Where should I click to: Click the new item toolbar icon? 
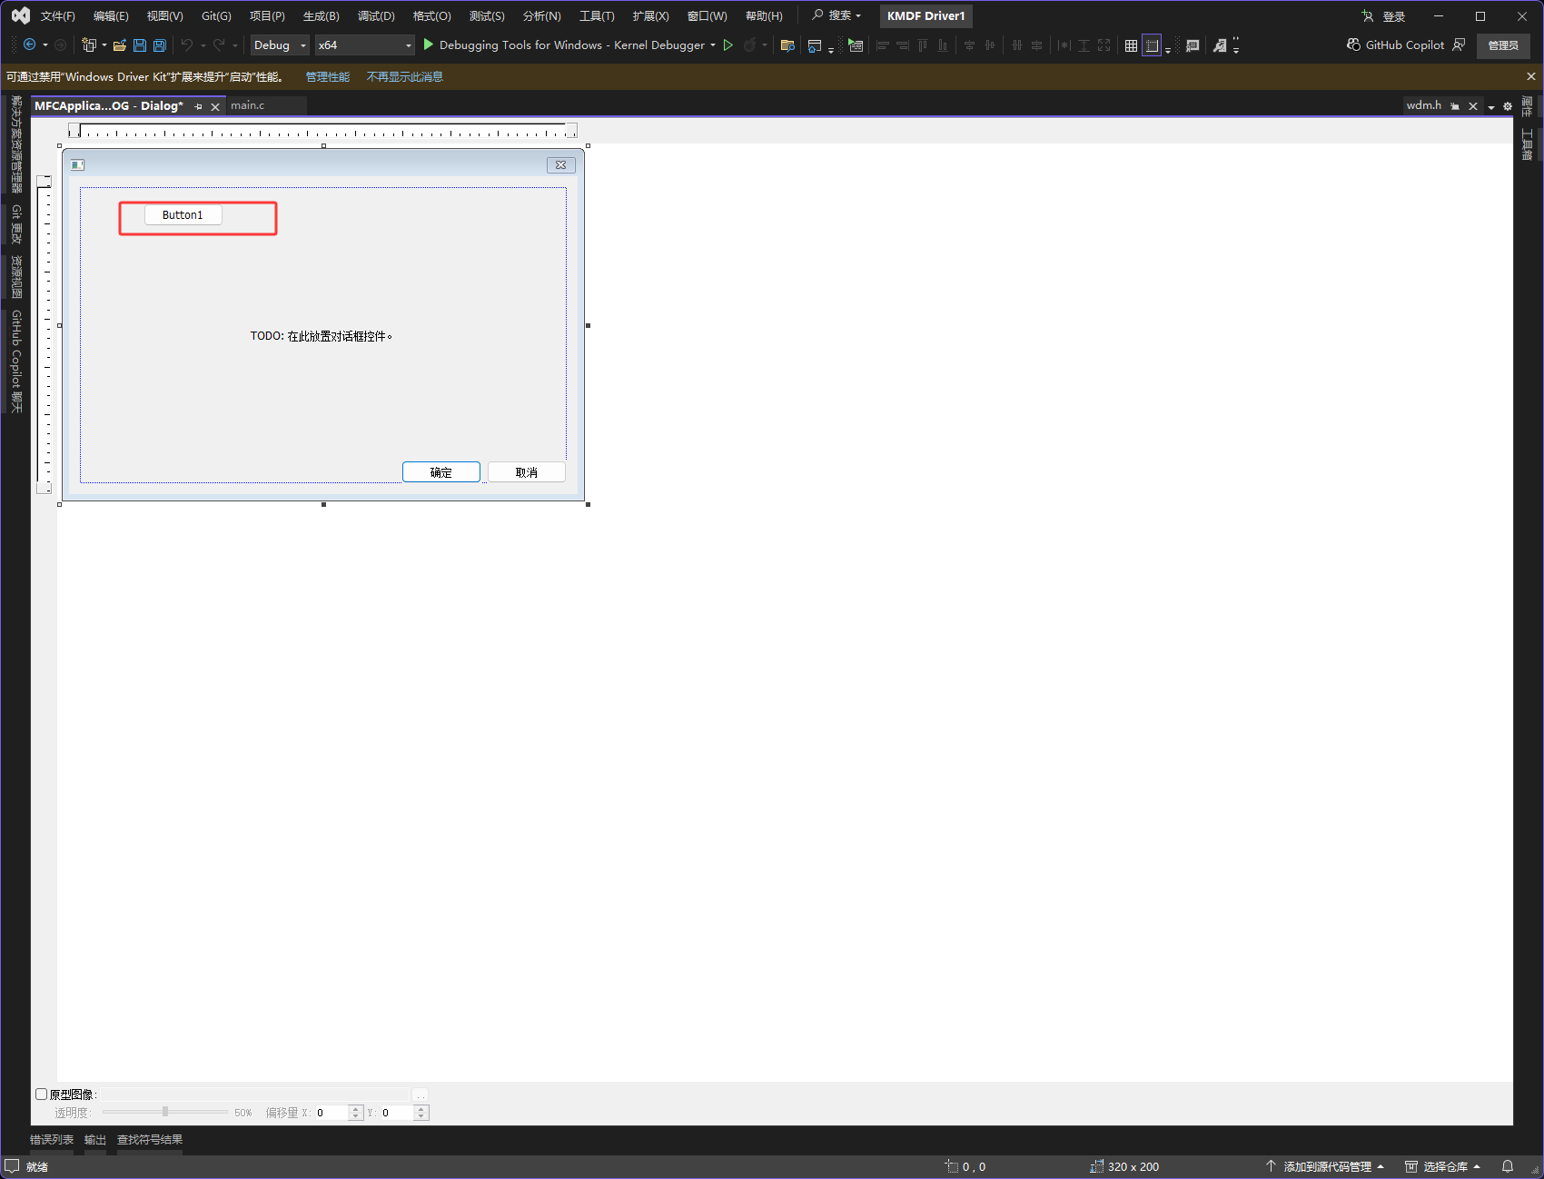(88, 45)
